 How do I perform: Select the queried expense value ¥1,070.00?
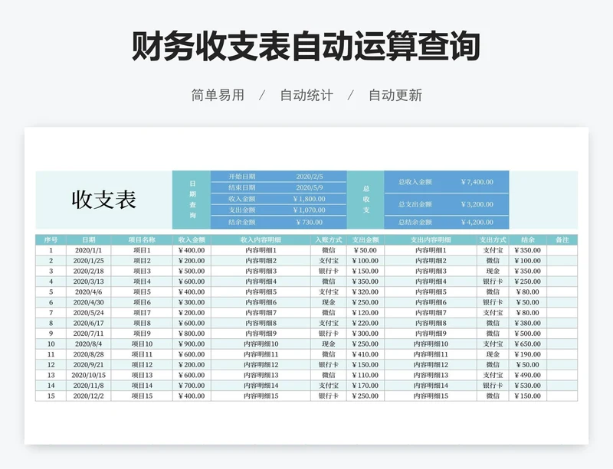coord(310,210)
